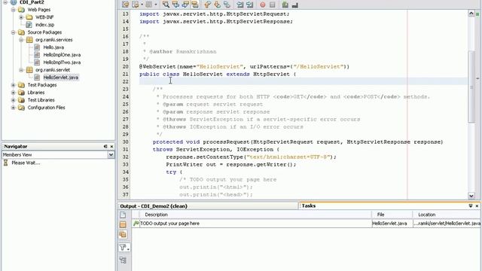
Task: Open the Tasks filter dropdown
Action: tap(124, 248)
